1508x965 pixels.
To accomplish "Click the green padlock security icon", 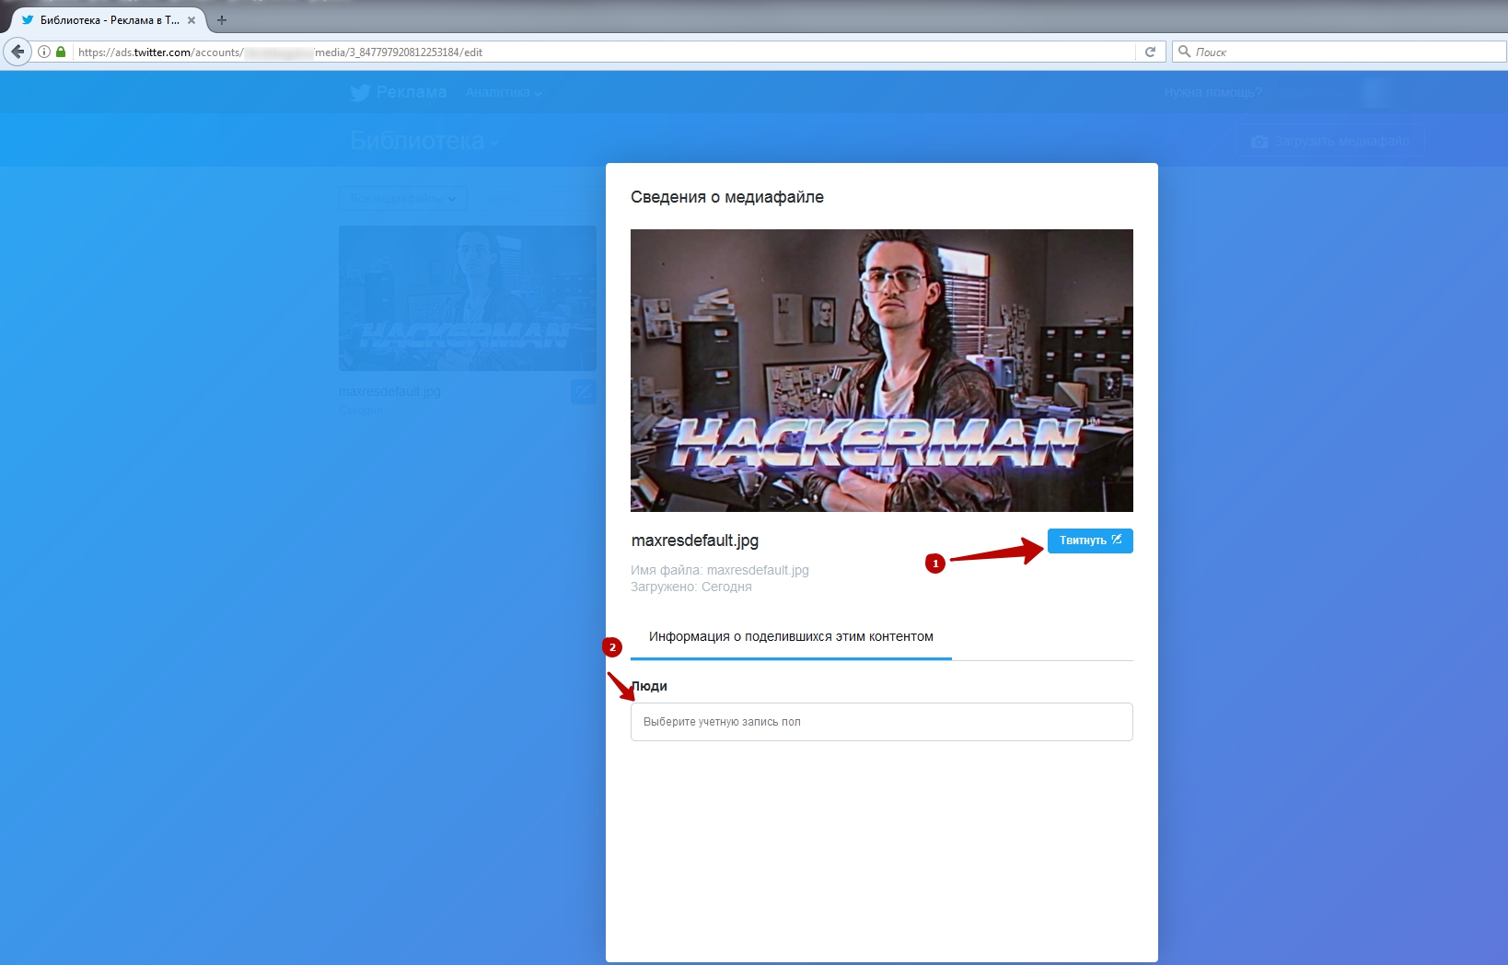I will tap(61, 52).
